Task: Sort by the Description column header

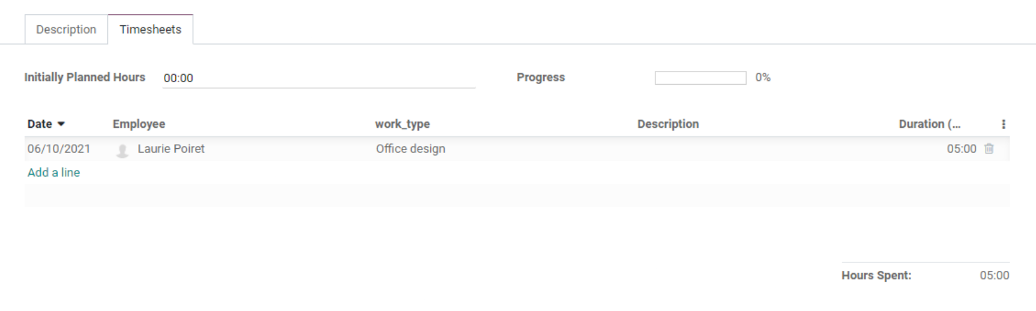Action: 668,124
